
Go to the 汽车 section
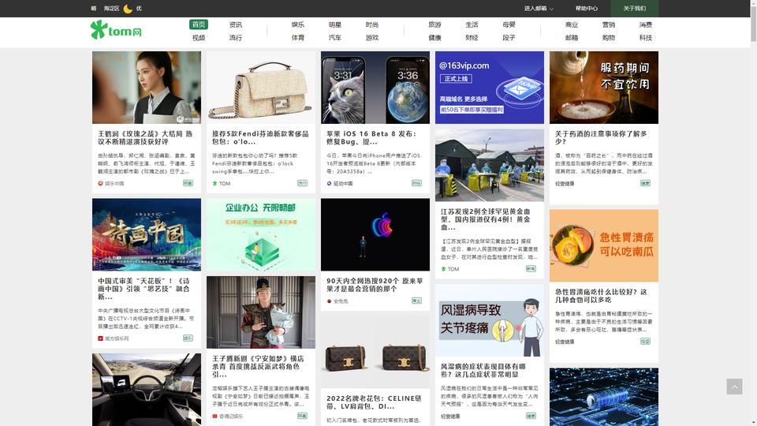[x=335, y=38]
